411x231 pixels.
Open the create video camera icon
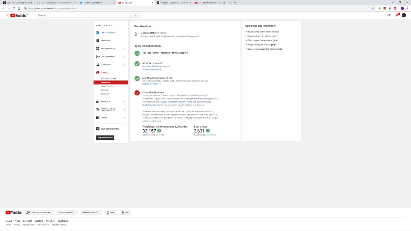tap(389, 15)
